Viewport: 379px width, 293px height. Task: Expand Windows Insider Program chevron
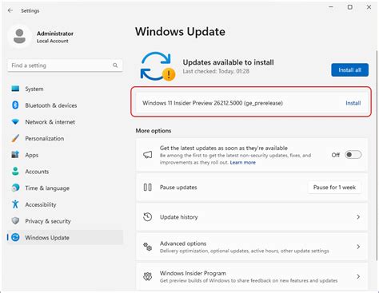pyautogui.click(x=358, y=276)
